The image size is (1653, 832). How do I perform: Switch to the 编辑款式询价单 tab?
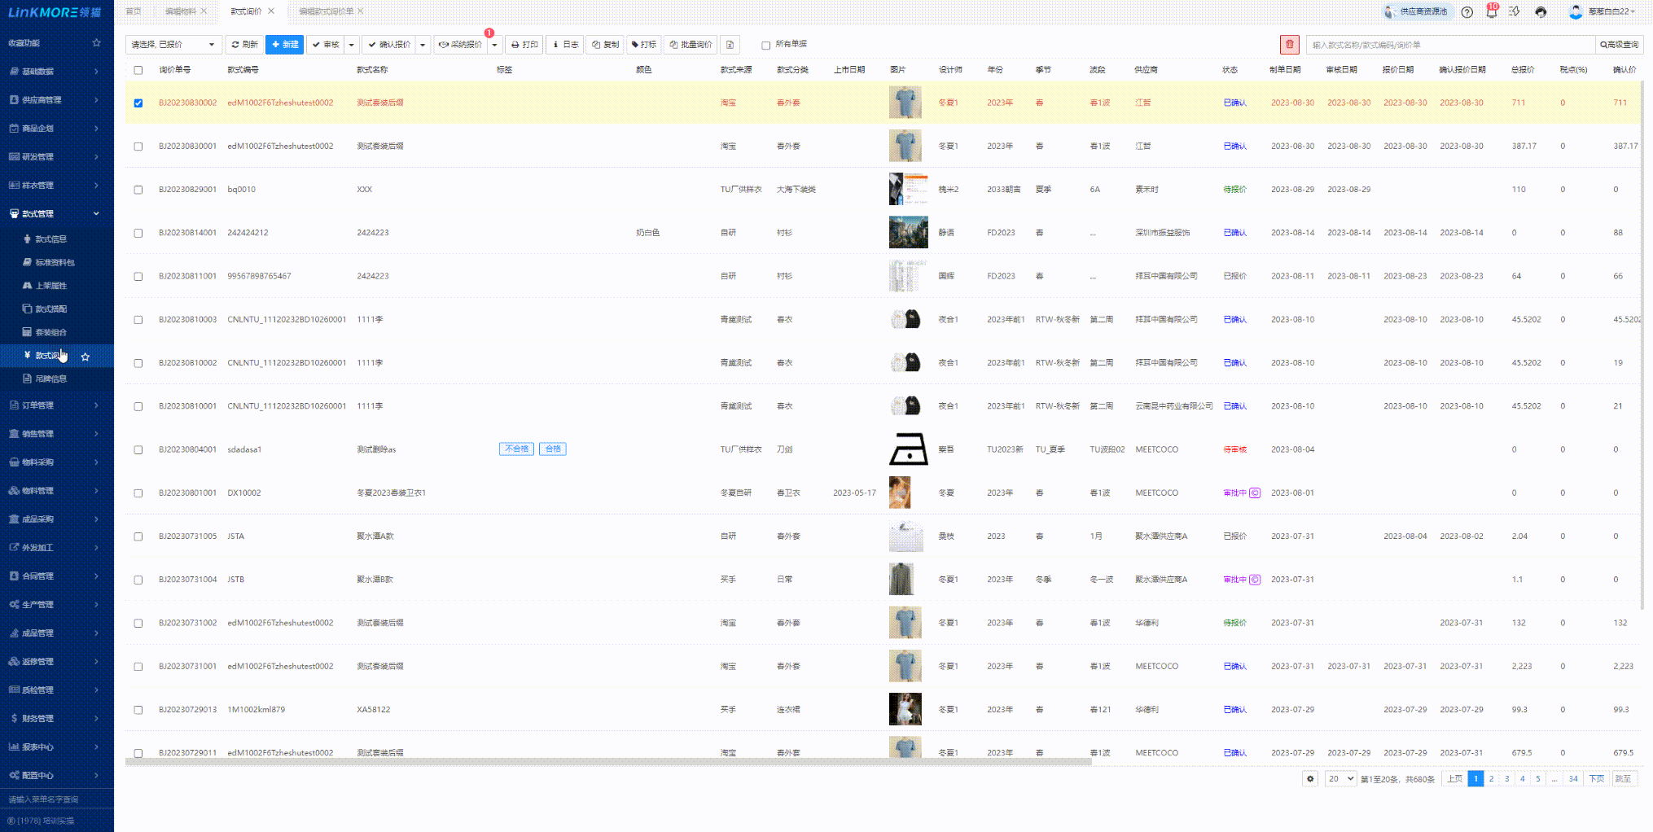tap(326, 11)
